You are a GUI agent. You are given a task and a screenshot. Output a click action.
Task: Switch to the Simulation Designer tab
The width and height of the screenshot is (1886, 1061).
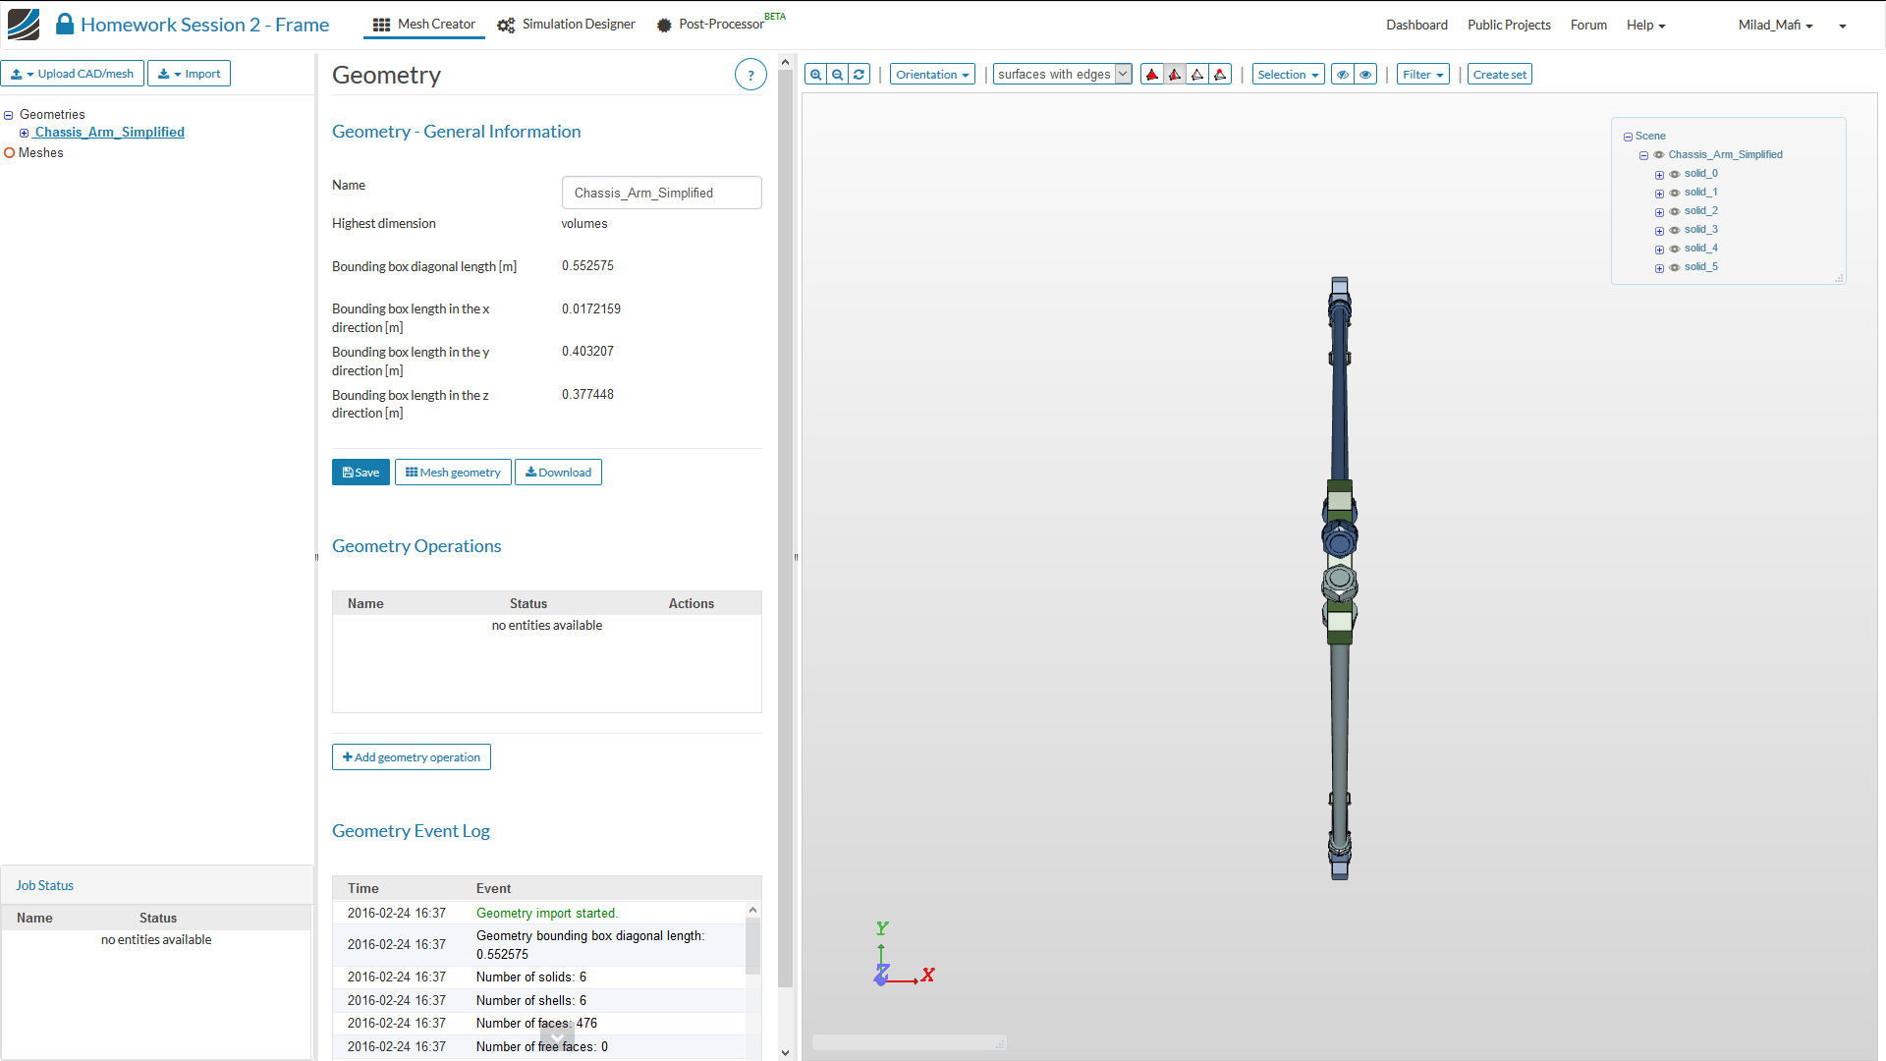coord(567,25)
